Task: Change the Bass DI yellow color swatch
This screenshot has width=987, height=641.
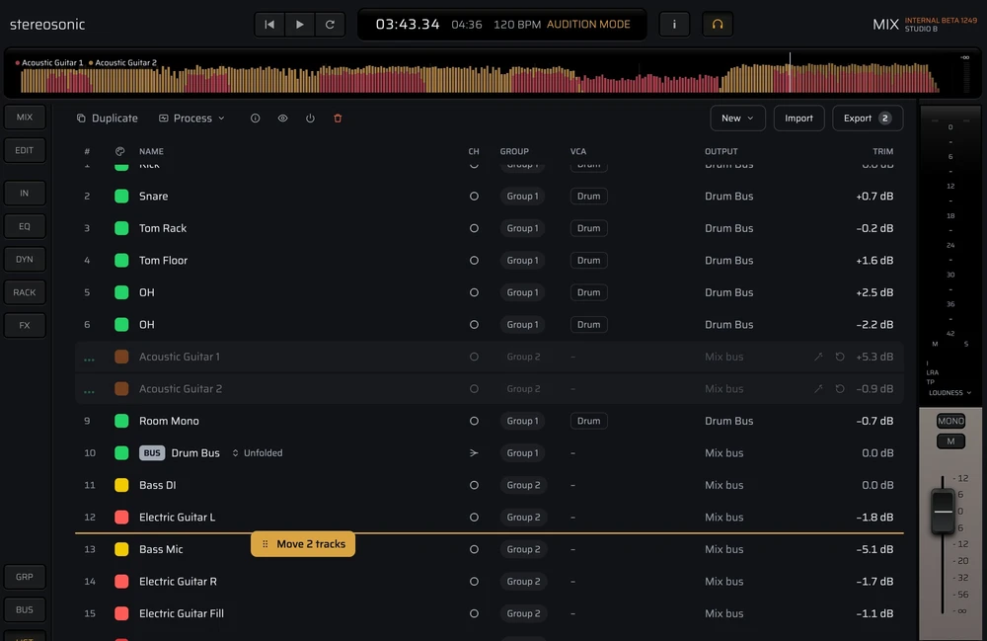Action: (x=121, y=485)
